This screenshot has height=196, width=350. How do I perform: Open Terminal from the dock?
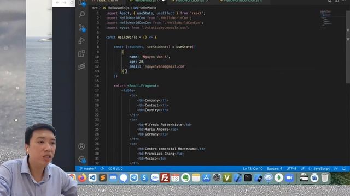248,178
